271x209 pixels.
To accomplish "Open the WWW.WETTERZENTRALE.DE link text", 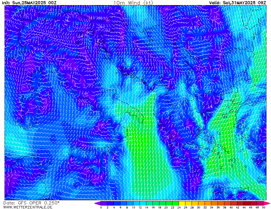I will pos(28,207).
